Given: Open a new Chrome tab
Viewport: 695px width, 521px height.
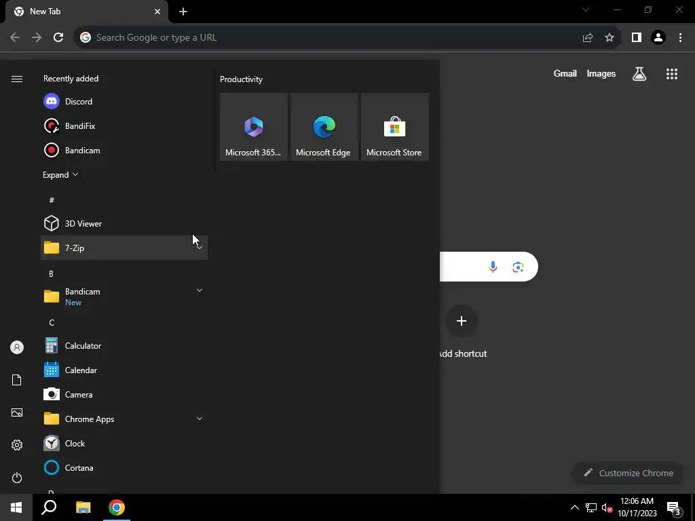Looking at the screenshot, I should [183, 12].
